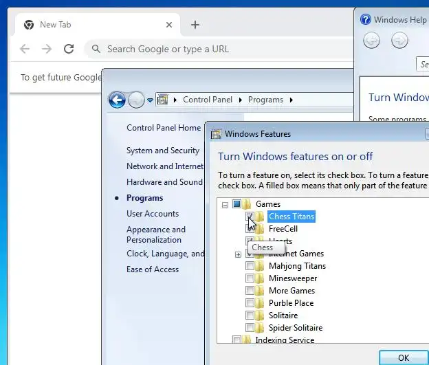Image resolution: width=429 pixels, height=365 pixels.
Task: Open Network and Internet category
Action: (165, 166)
